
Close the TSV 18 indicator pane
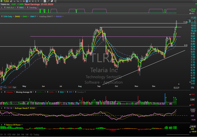click(1, 108)
